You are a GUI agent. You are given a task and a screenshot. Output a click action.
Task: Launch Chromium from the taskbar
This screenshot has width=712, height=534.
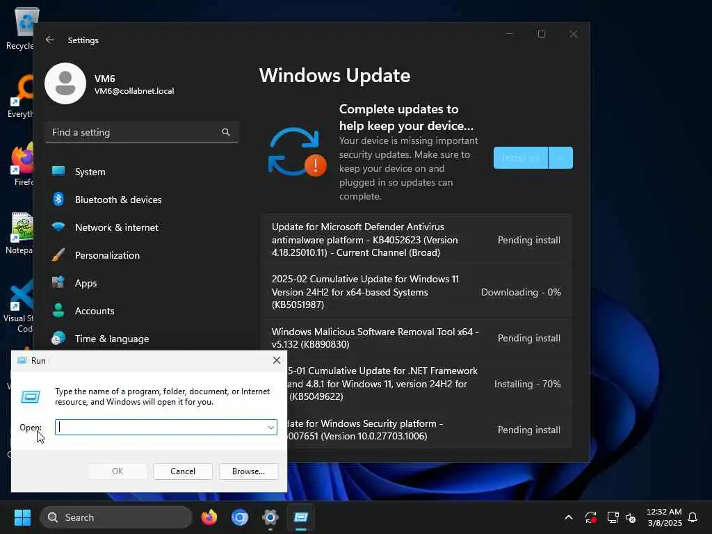click(240, 517)
